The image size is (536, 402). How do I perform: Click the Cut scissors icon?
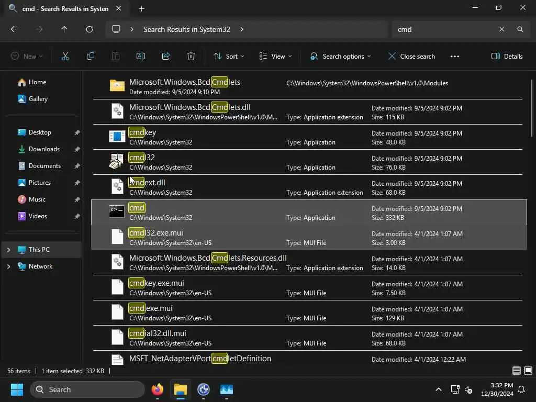(65, 57)
